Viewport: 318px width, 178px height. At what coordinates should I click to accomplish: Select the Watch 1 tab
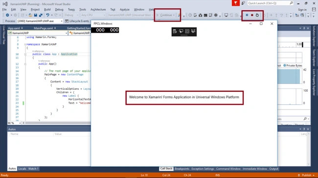(x=33, y=169)
